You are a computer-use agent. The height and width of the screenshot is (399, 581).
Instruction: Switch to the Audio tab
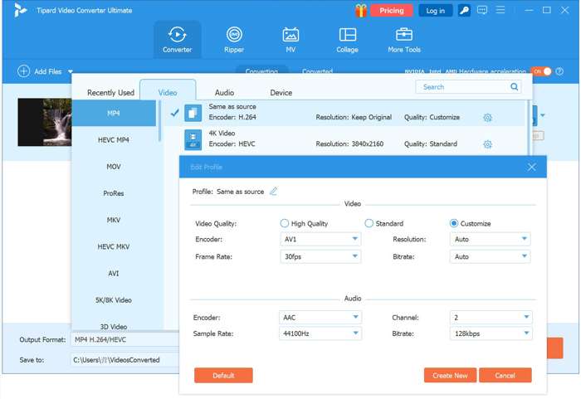pos(224,93)
